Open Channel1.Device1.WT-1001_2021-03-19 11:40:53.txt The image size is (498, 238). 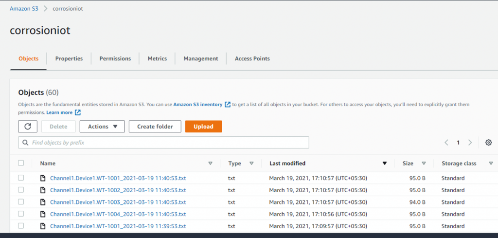click(x=118, y=178)
